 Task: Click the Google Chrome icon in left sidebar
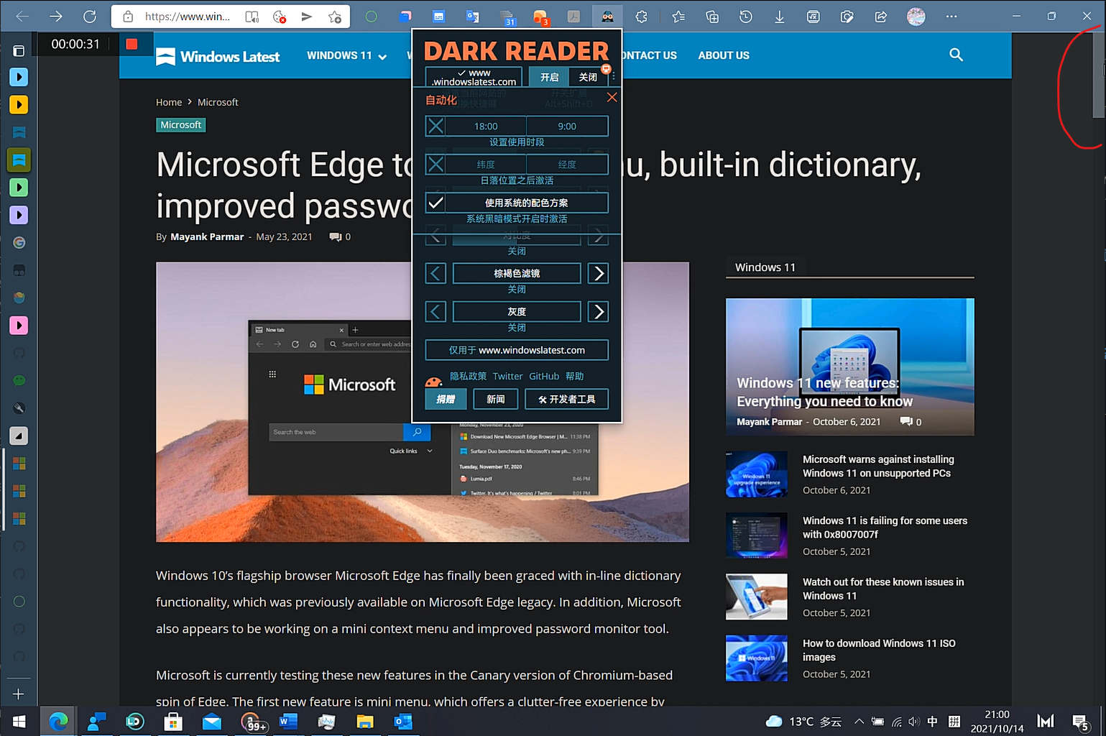point(19,242)
